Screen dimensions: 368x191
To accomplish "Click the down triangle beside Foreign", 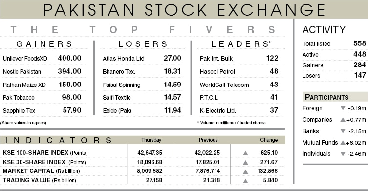I will point(343,108).
